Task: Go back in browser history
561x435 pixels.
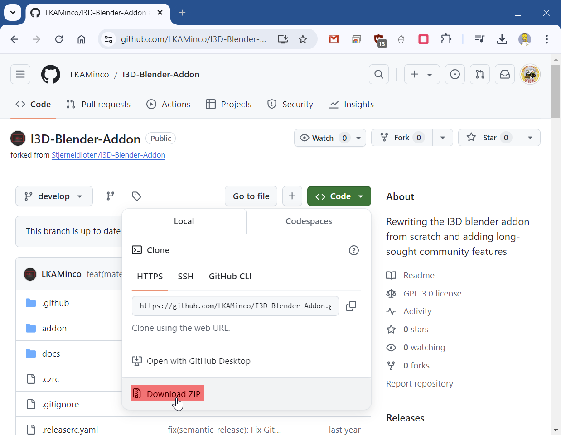Action: point(15,39)
